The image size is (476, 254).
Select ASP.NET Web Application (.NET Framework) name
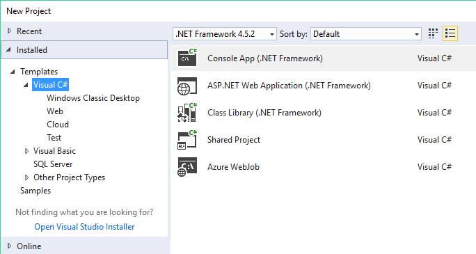pos(289,86)
